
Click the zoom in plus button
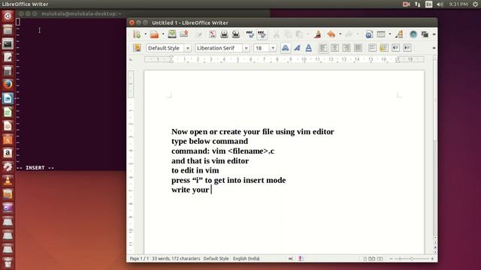(432, 259)
